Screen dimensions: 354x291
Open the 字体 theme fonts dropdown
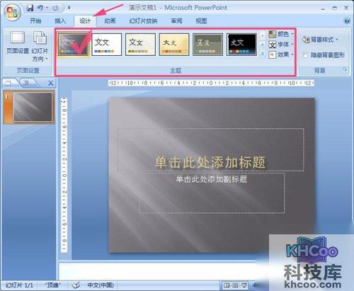tap(281, 45)
